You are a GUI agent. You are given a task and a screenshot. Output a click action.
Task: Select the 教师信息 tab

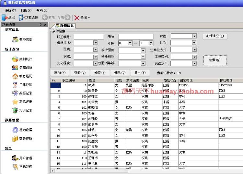click(x=64, y=26)
